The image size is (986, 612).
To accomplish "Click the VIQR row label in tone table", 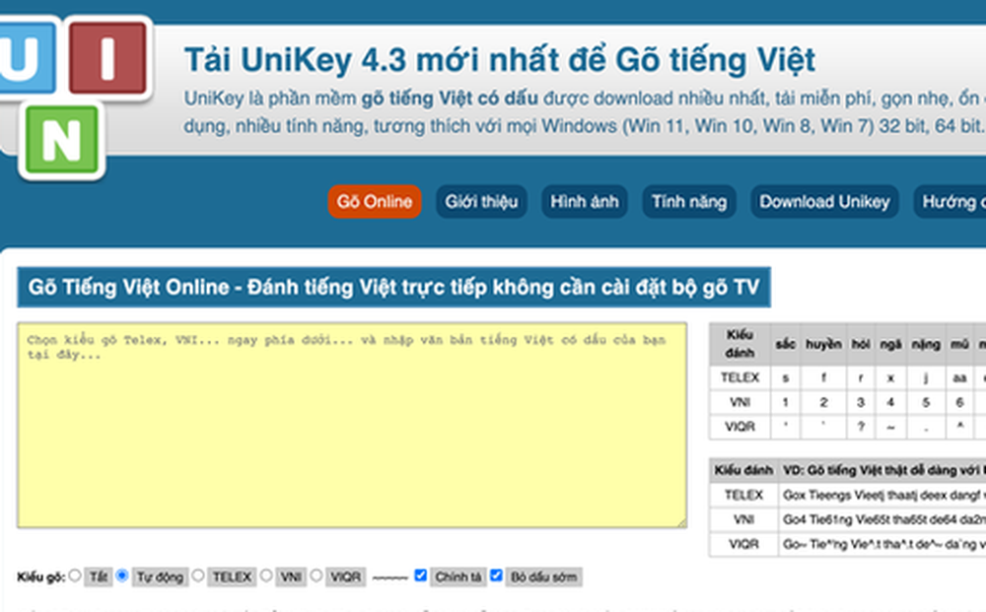I will click(x=740, y=427).
